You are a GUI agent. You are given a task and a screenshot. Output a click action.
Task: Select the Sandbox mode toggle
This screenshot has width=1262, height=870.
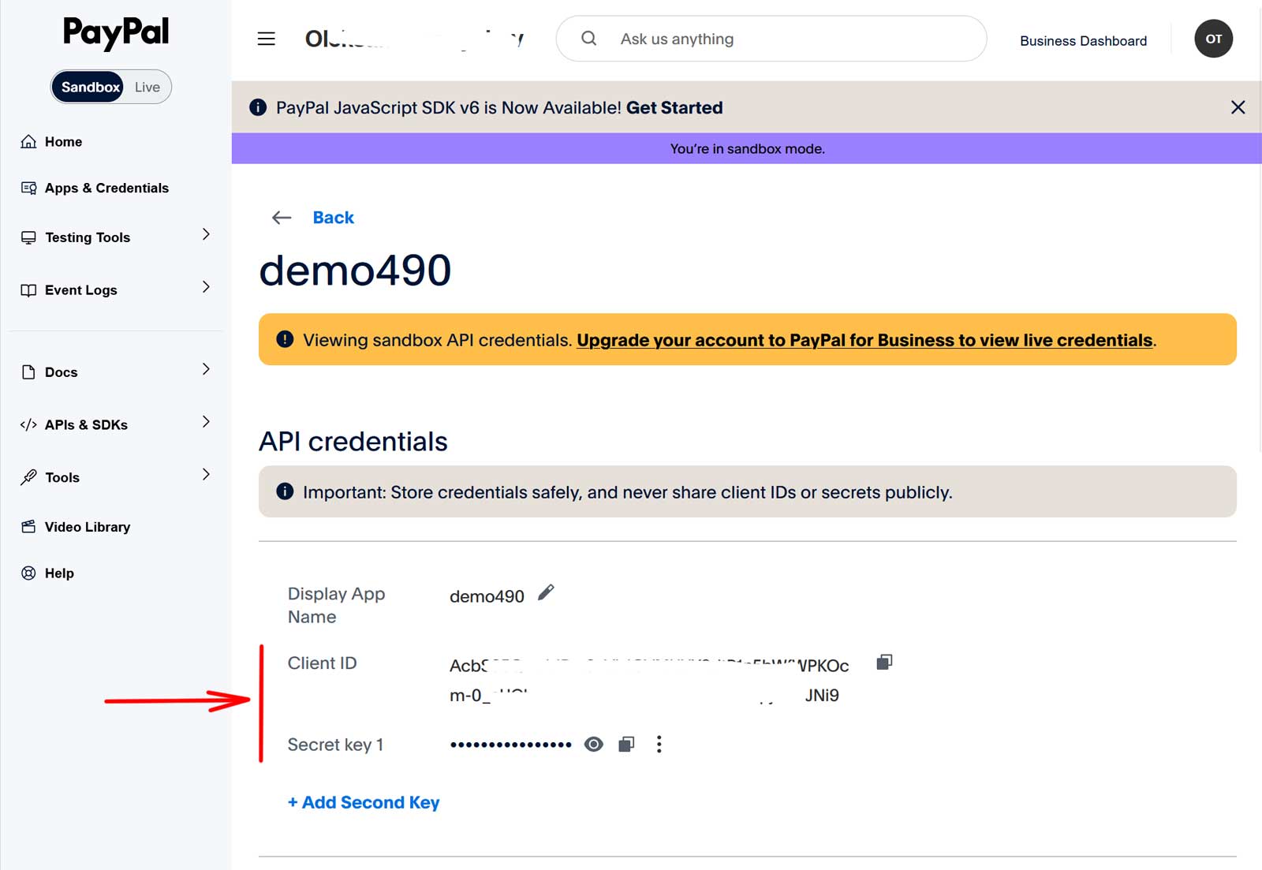click(90, 87)
